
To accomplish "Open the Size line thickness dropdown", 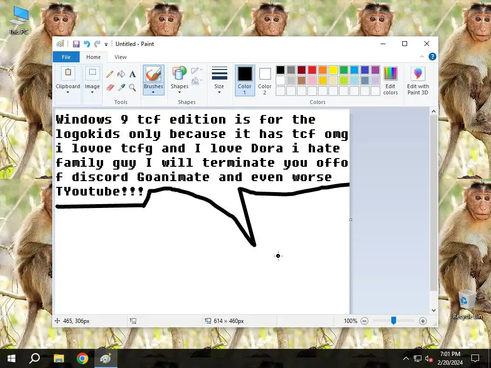I will (219, 80).
